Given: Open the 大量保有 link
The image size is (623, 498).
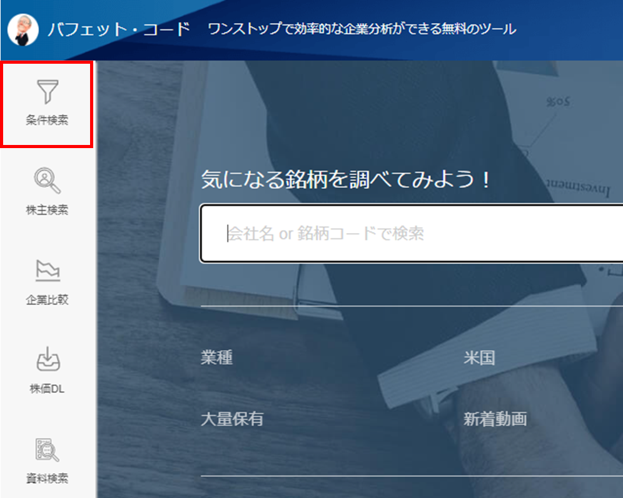Looking at the screenshot, I should coord(232,419).
